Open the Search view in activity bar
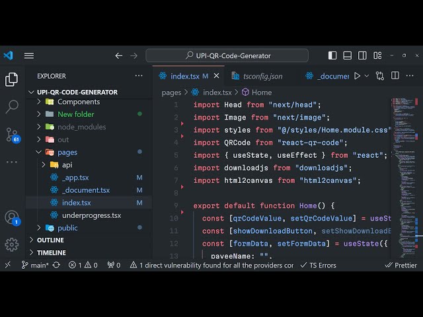The width and height of the screenshot is (423, 317). 12,106
